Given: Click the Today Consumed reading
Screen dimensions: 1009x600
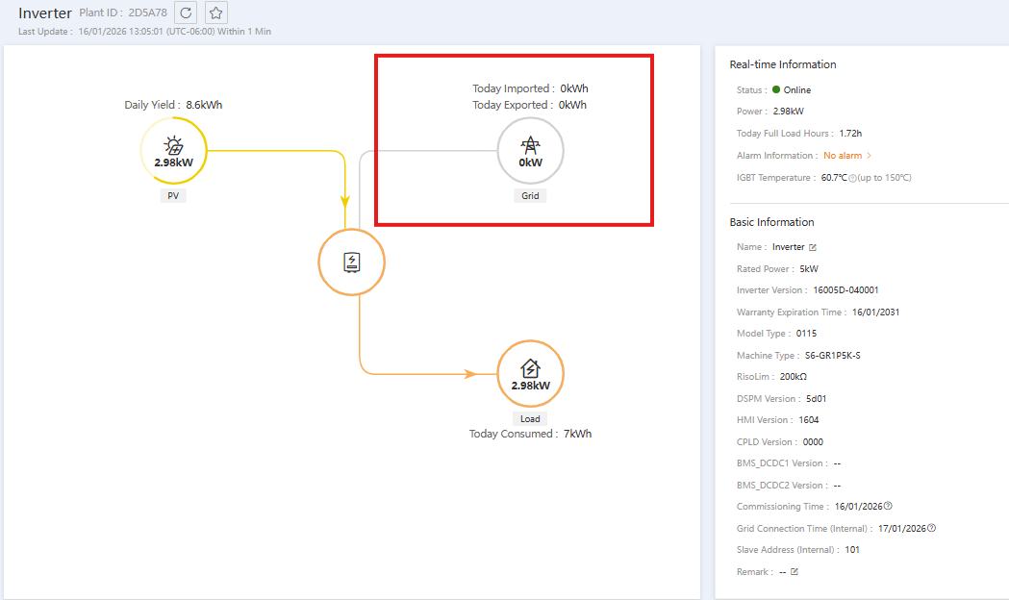Looking at the screenshot, I should [530, 434].
